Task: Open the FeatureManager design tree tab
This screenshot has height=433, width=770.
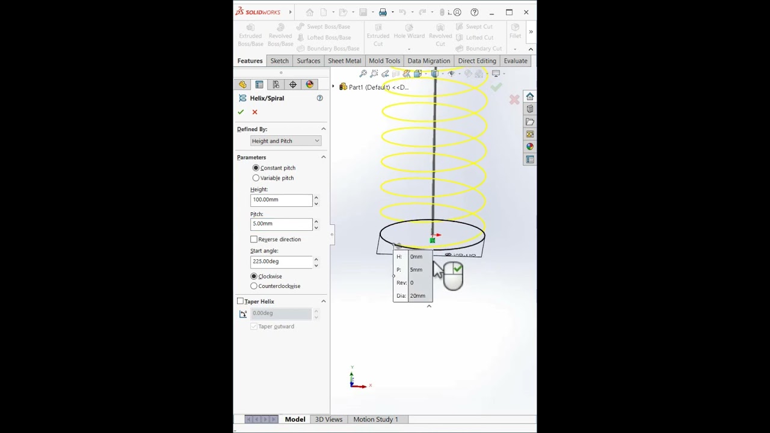Action: (242, 85)
